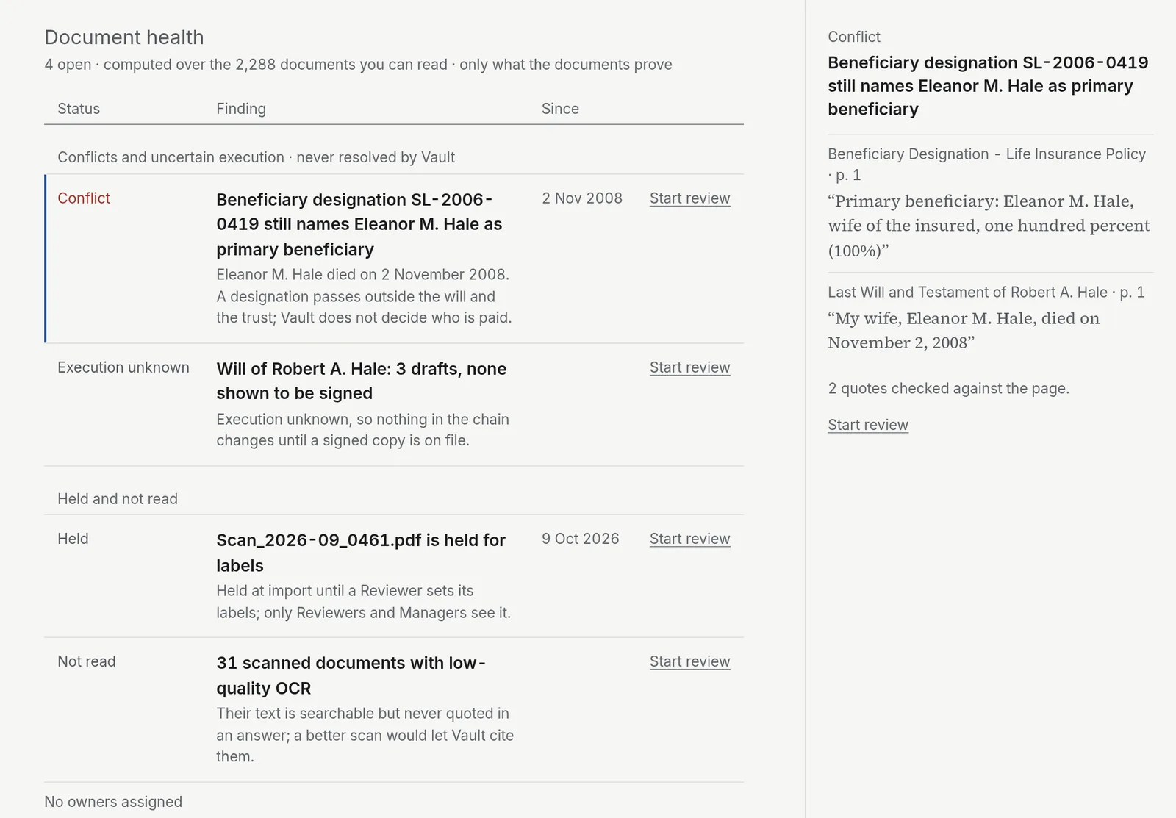Click description 'Eleanor M. Hale died on 2 November 2008'
Image resolution: width=1176 pixels, height=818 pixels.
point(364,296)
